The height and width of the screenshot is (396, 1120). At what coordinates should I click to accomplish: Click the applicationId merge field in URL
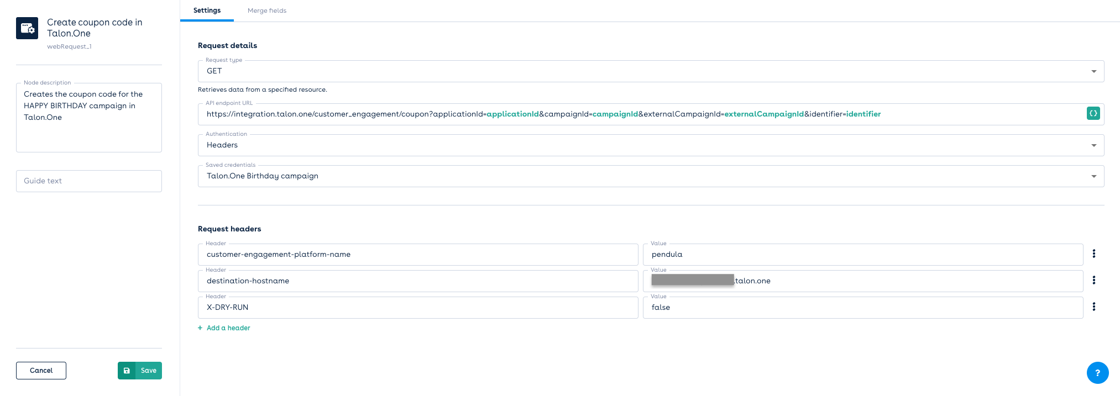[x=512, y=114]
